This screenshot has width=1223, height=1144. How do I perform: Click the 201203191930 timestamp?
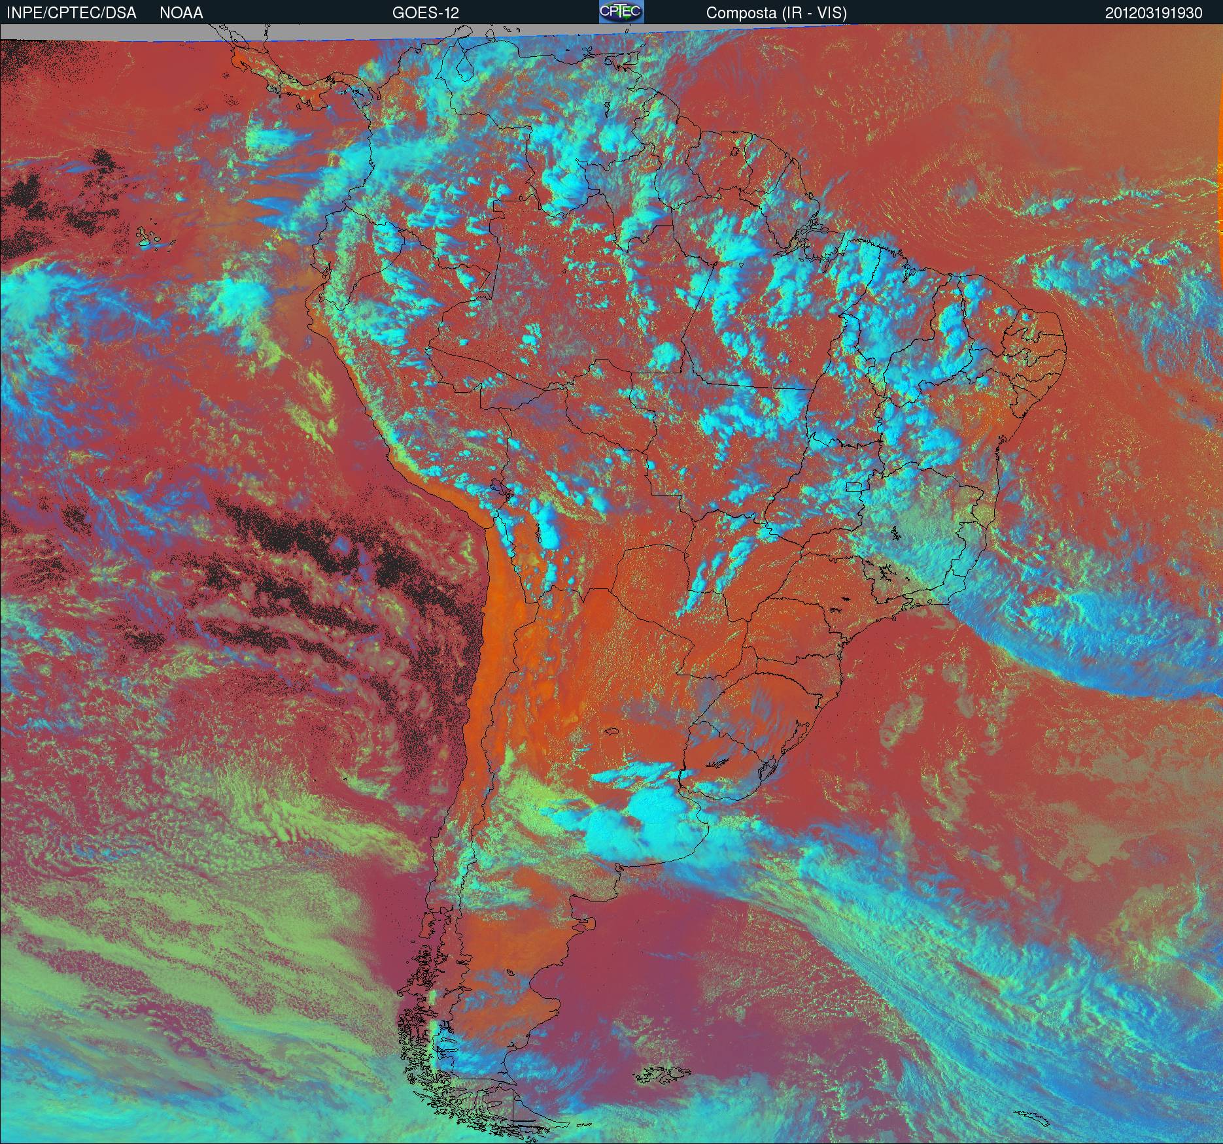(x=1154, y=13)
